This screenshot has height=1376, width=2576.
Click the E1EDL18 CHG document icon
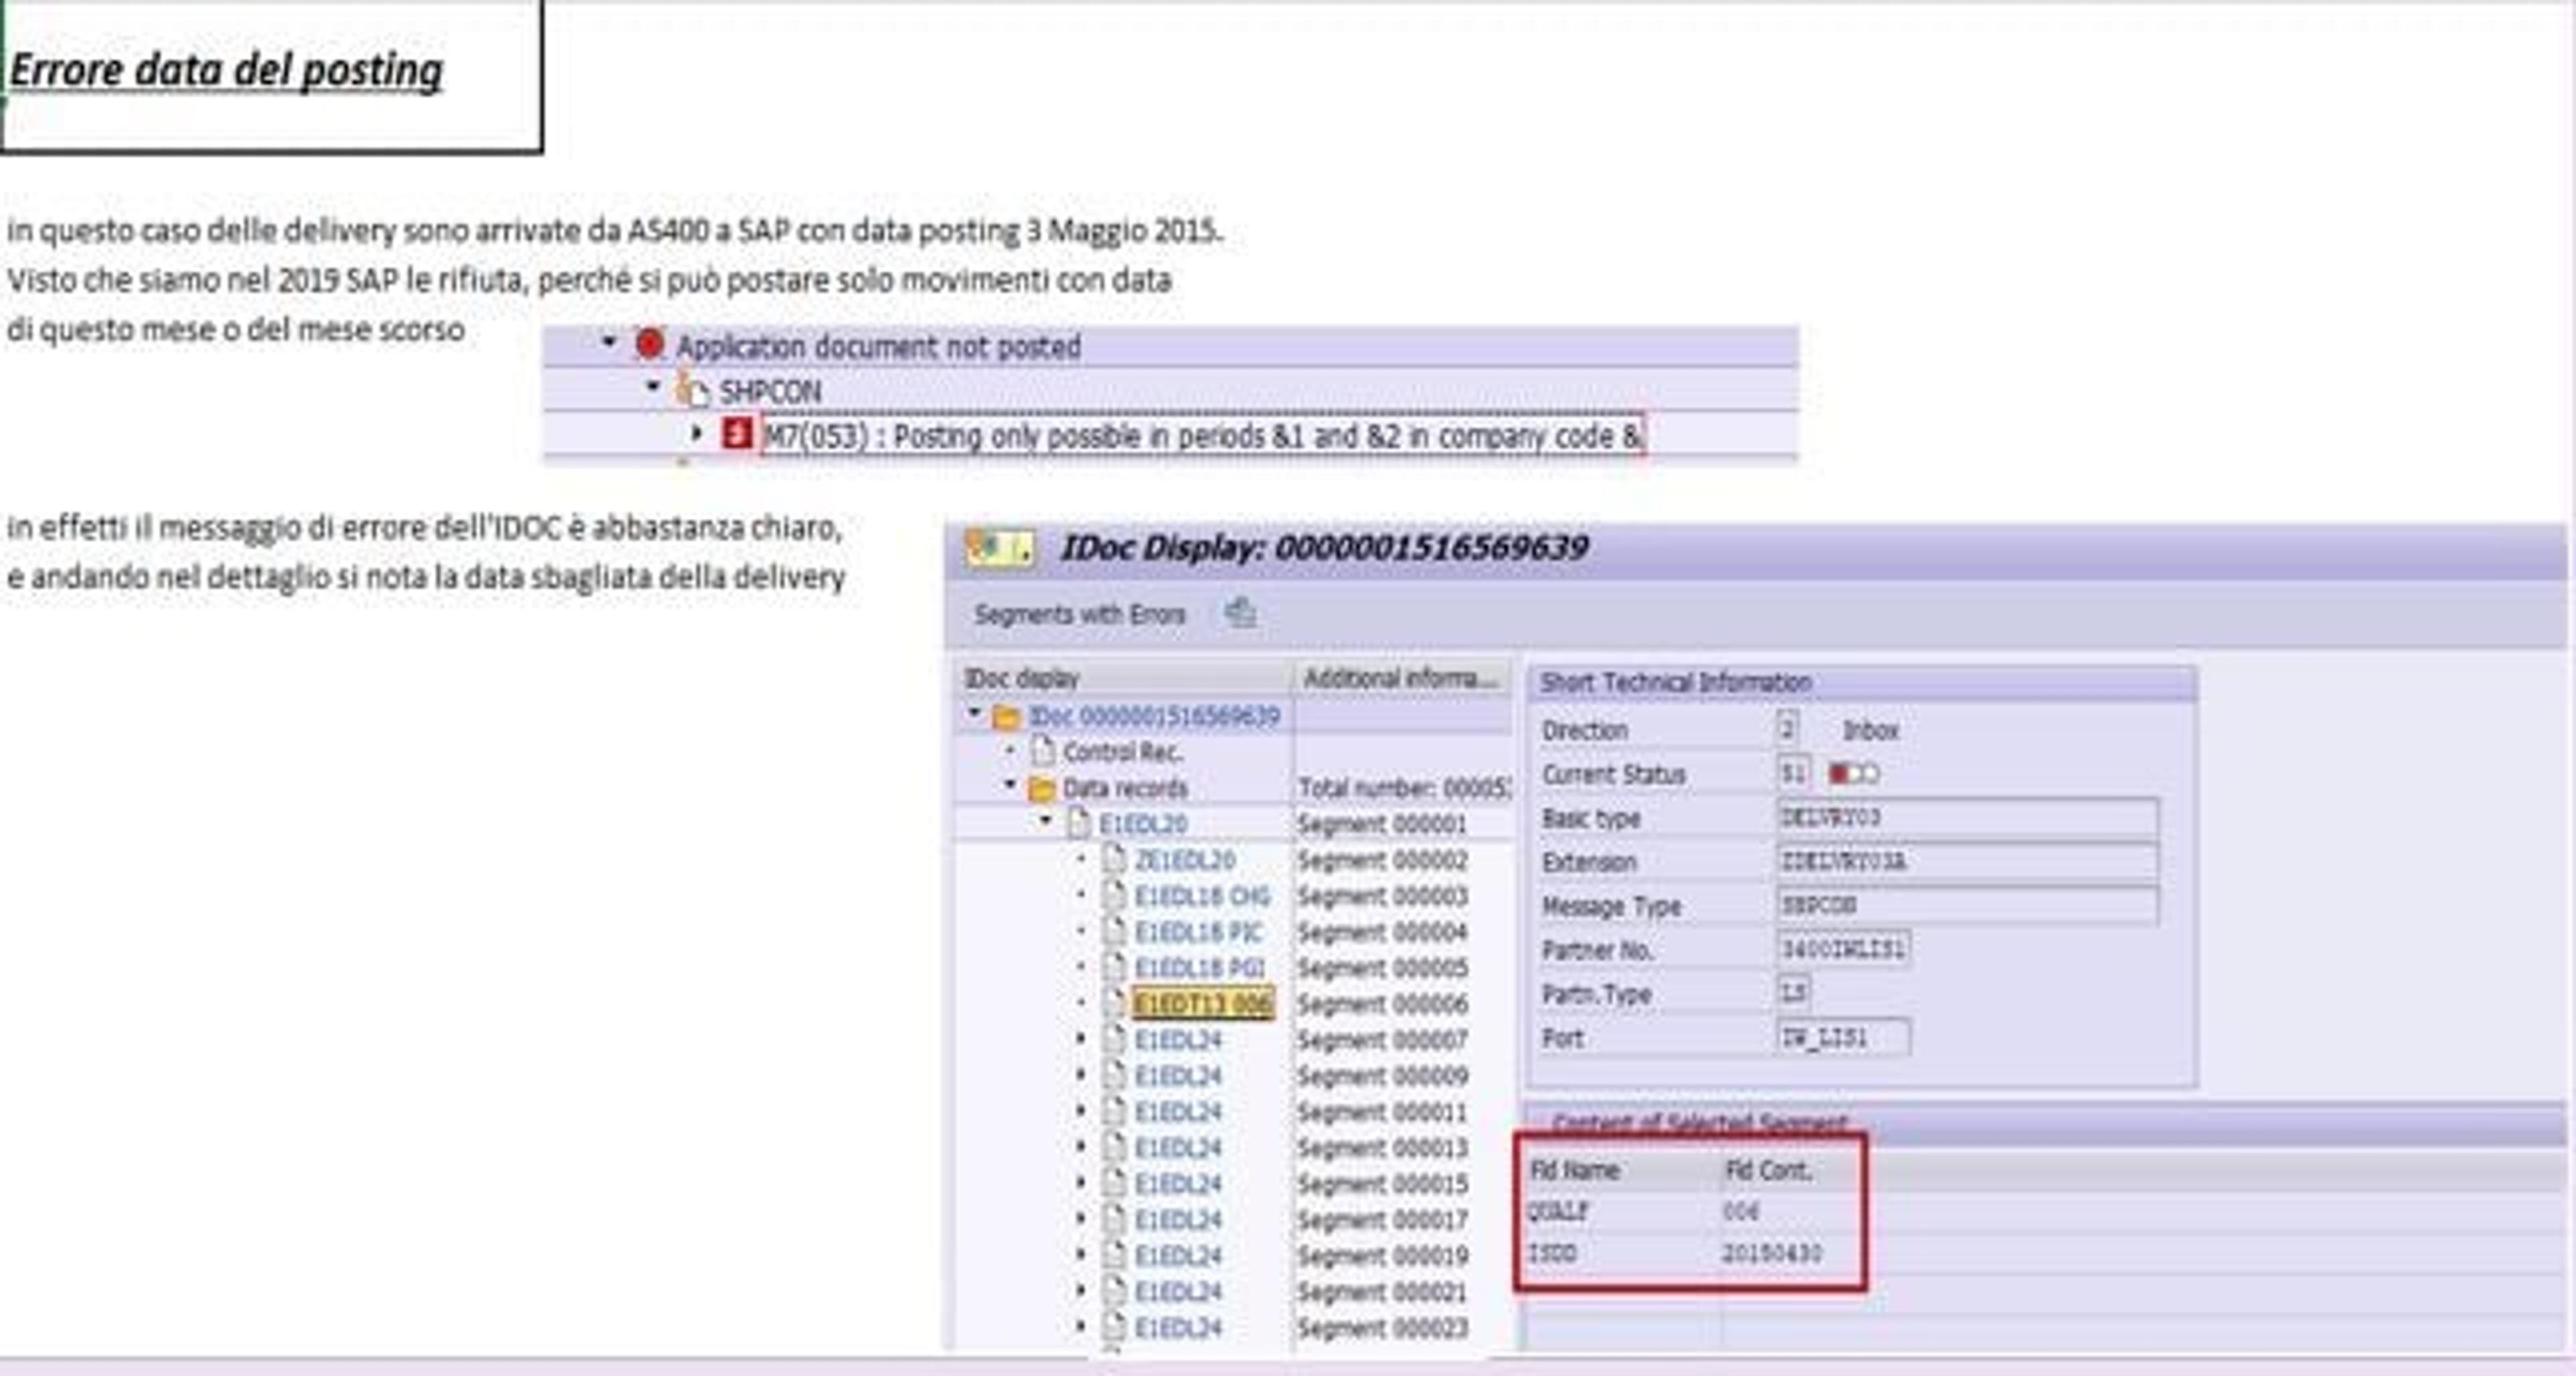[1115, 895]
